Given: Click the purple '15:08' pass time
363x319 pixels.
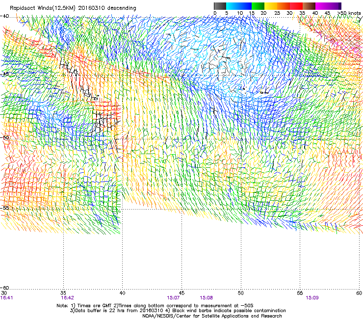Looking at the screenshot, I should click(206, 298).
